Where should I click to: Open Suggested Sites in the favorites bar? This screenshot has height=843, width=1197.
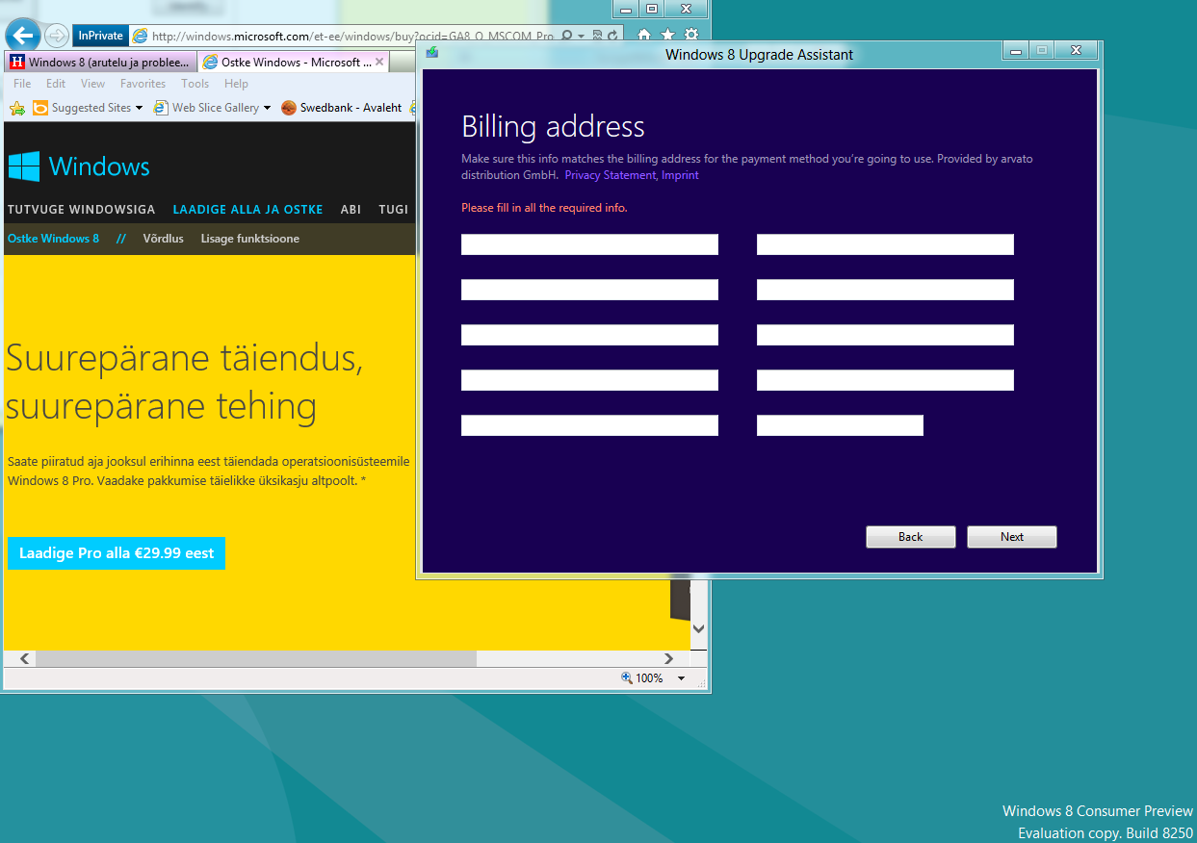point(82,108)
